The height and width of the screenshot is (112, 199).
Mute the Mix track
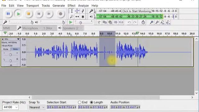6,49
